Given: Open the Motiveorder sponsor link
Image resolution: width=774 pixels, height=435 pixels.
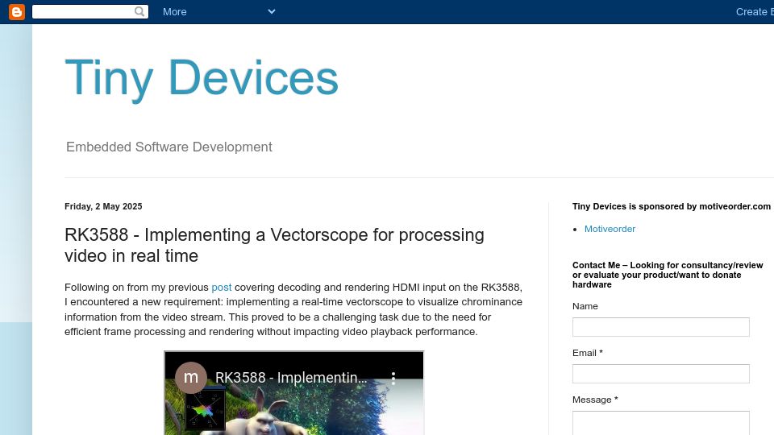Looking at the screenshot, I should point(610,229).
